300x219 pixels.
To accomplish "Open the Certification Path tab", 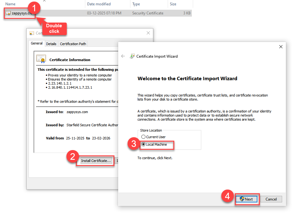I will point(73,44).
